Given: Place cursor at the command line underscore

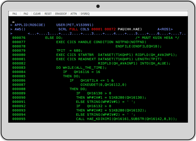Looking at the screenshot, I should (13, 22).
